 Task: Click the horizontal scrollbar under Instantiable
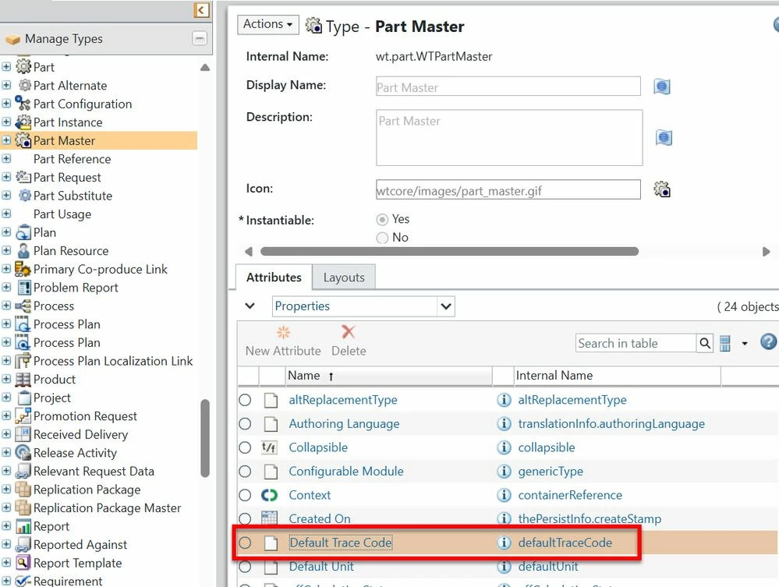tap(449, 251)
